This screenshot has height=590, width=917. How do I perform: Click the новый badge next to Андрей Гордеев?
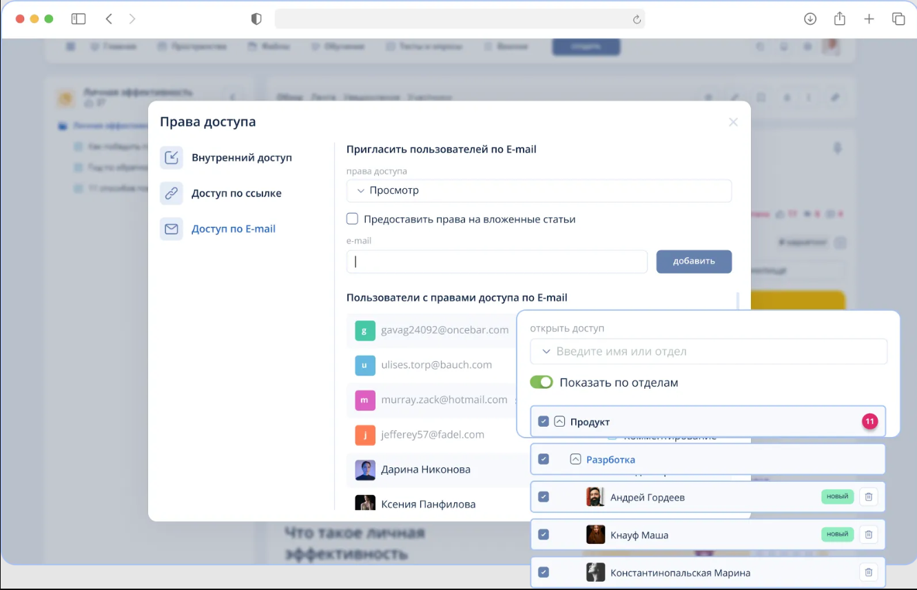(837, 496)
